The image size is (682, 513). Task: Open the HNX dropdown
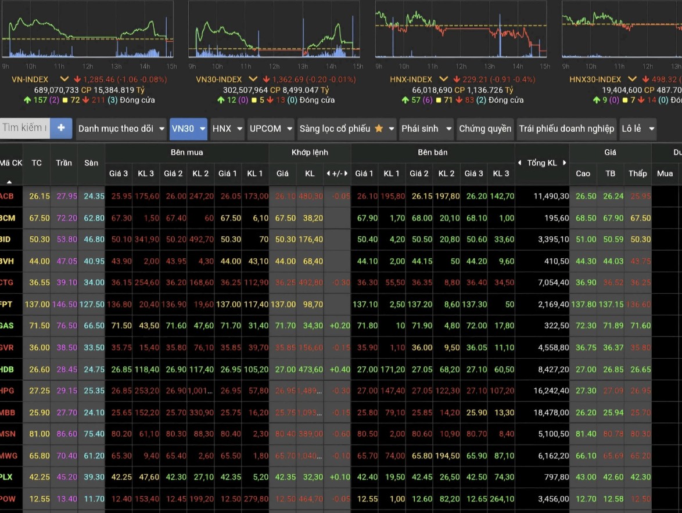[227, 128]
